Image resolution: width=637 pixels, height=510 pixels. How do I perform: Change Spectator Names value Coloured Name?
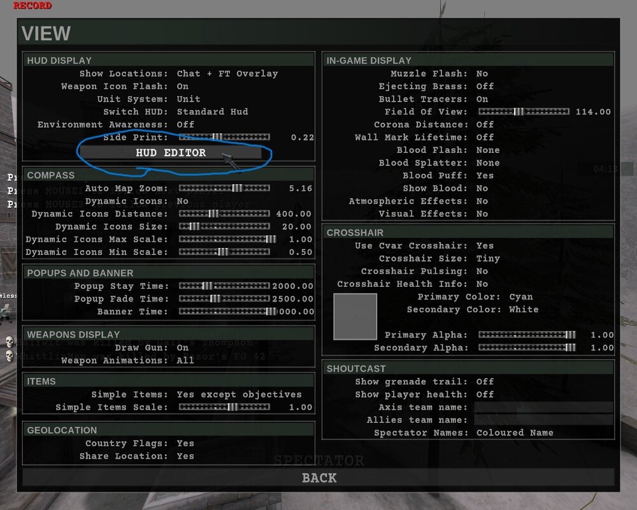(515, 433)
